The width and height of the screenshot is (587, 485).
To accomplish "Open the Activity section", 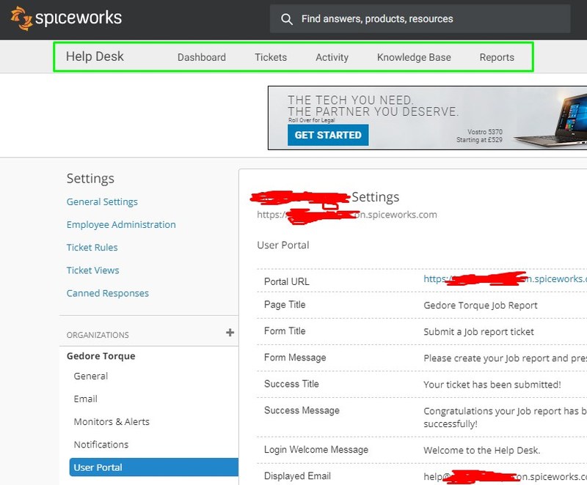I will pyautogui.click(x=332, y=56).
